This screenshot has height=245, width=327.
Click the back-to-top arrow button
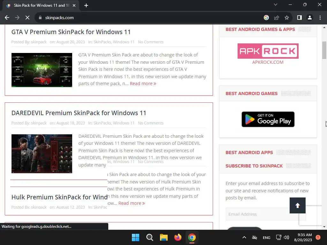click(x=298, y=205)
